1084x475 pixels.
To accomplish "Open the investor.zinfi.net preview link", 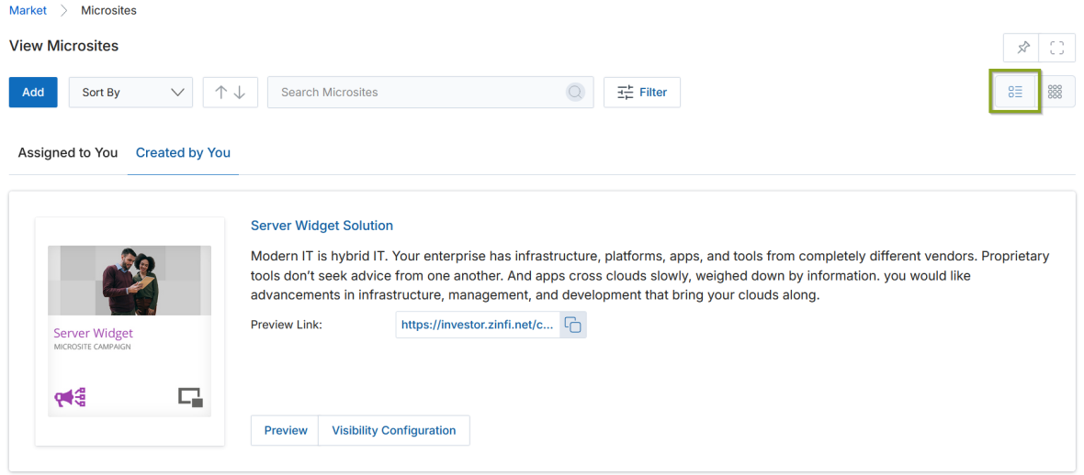I will pyautogui.click(x=478, y=325).
